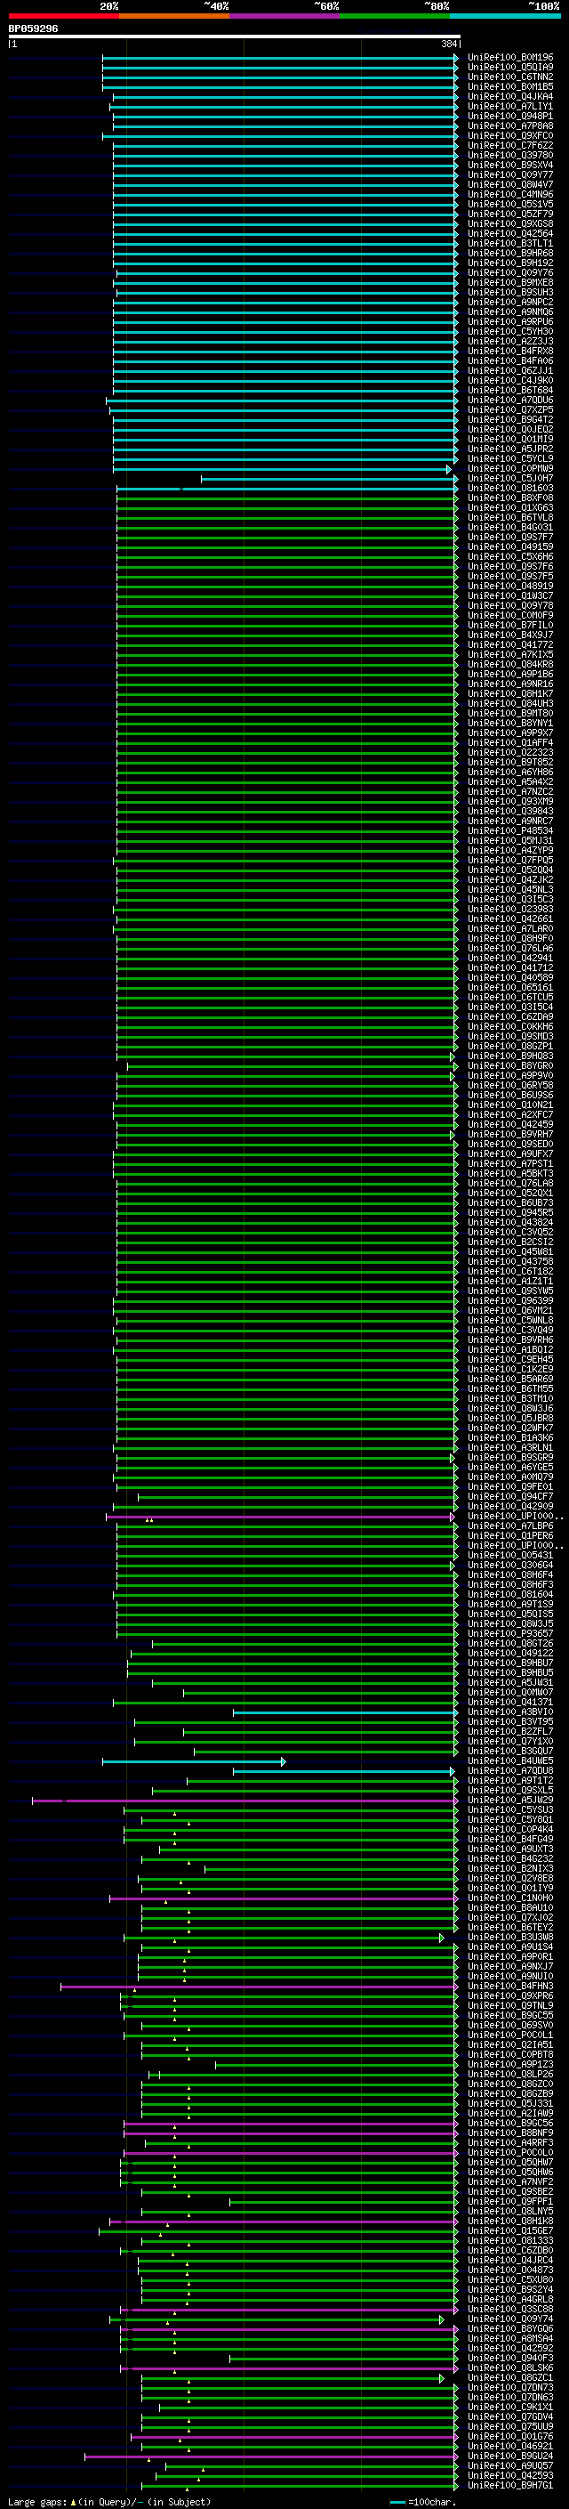
Task: Click hit label UniRef100_C5YH30
Action: point(510,331)
